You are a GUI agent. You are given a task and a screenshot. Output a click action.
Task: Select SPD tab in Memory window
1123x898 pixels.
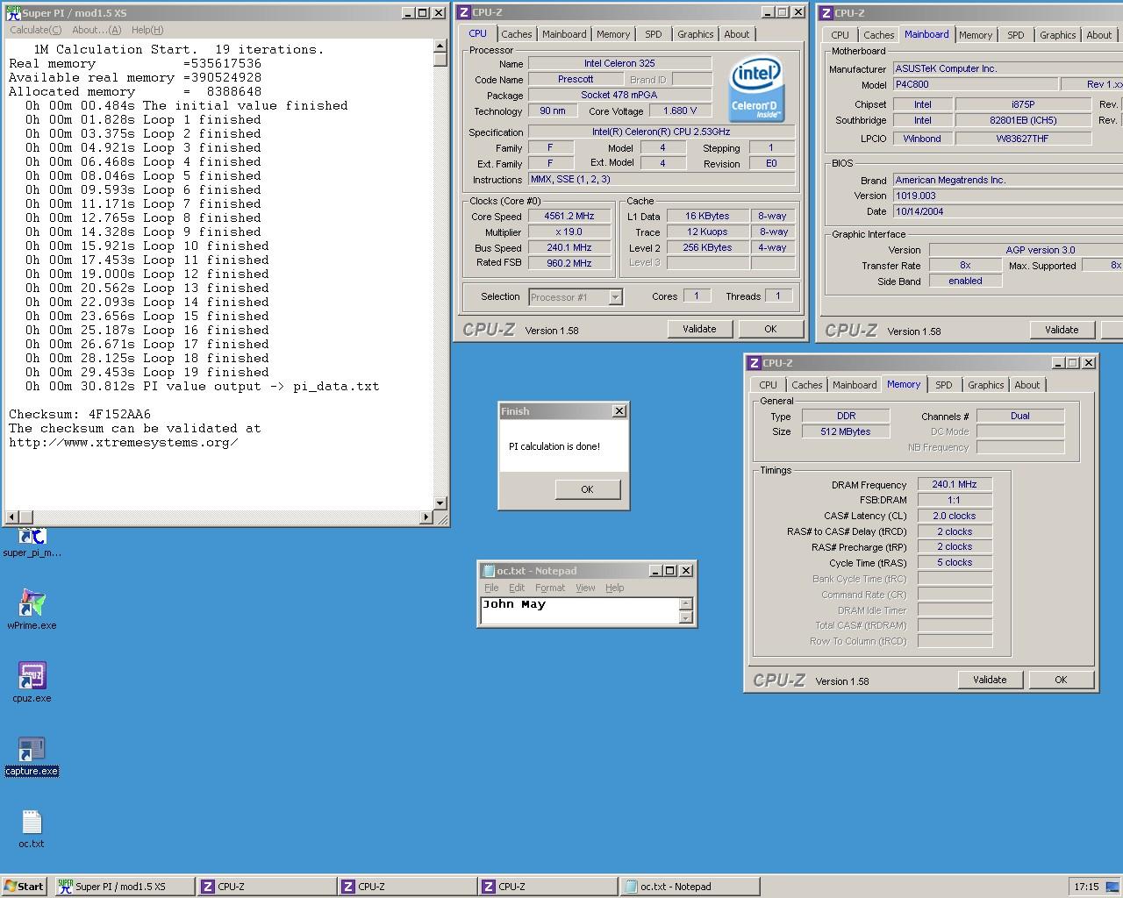pos(943,385)
